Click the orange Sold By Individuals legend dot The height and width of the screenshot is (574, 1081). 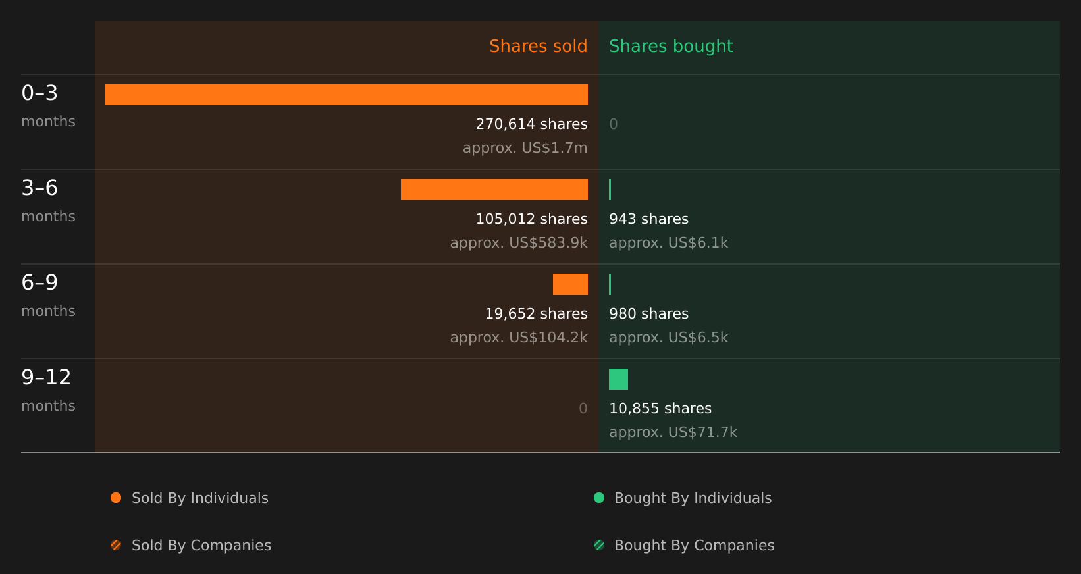point(116,498)
